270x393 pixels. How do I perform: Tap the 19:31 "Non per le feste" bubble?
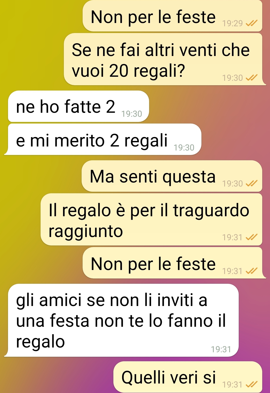(x=174, y=263)
